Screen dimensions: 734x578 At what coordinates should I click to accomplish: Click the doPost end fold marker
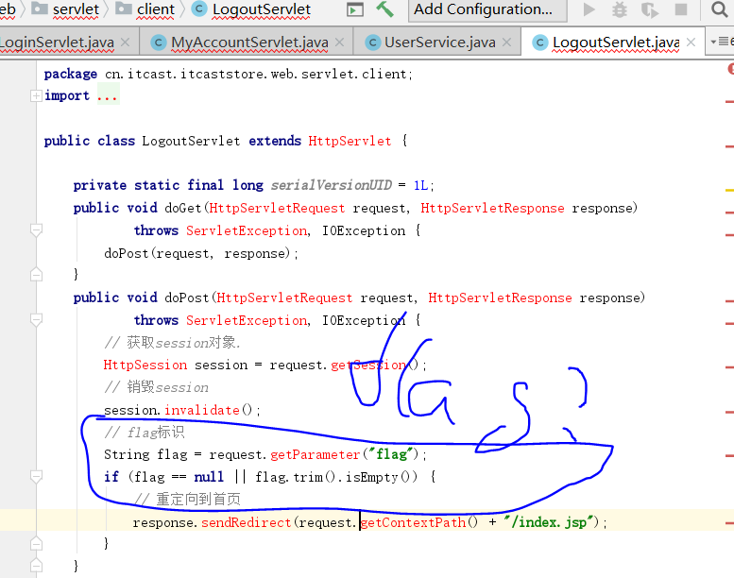click(x=36, y=566)
